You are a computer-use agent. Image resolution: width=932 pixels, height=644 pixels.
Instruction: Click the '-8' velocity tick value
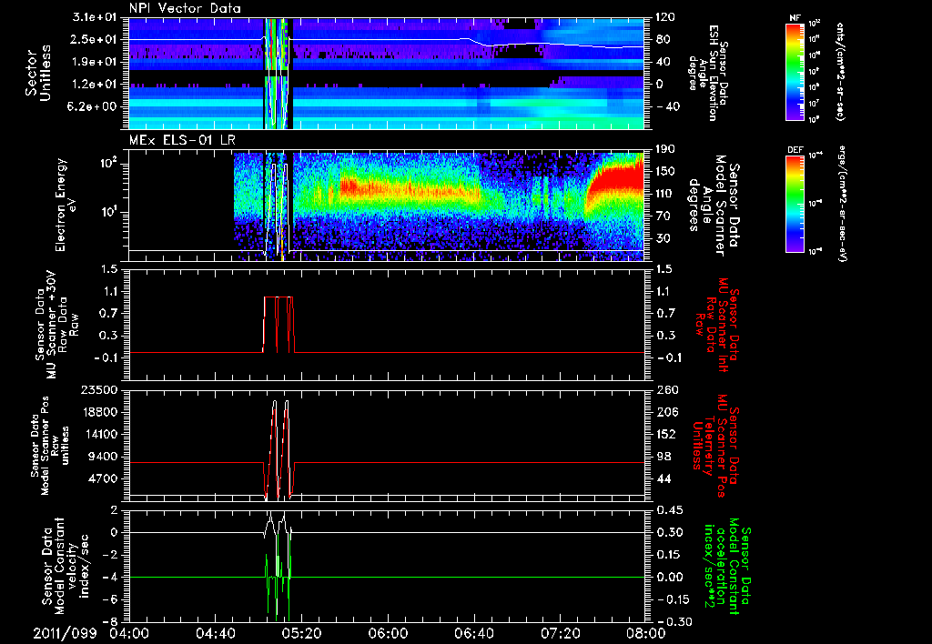pos(108,621)
